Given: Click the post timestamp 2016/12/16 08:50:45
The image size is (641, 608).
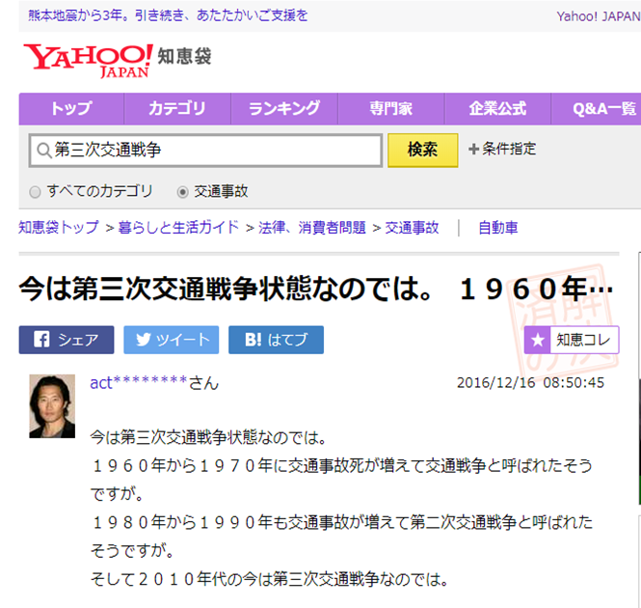Looking at the screenshot, I should (530, 383).
